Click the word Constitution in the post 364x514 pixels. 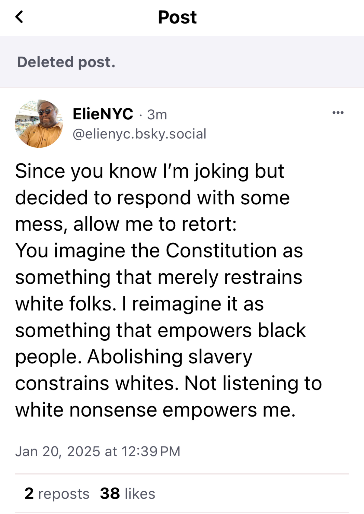point(221,251)
